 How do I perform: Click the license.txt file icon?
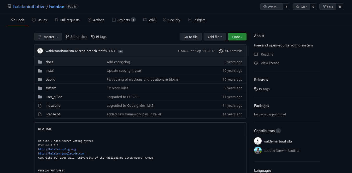[40, 114]
